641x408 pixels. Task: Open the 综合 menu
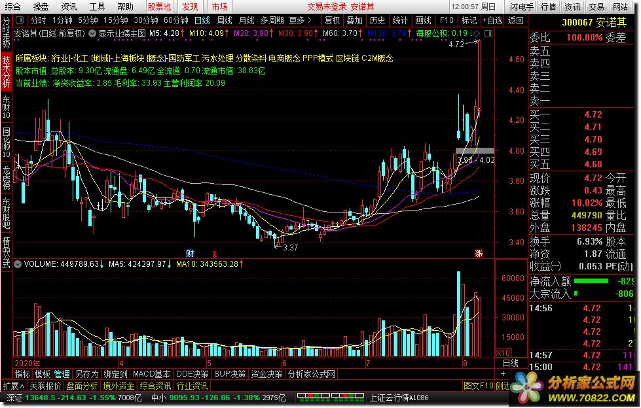12,7
